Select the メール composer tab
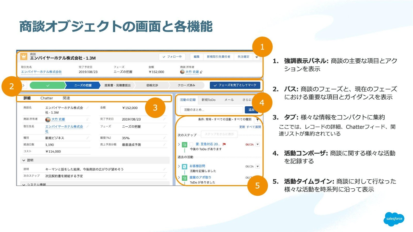The height and width of the screenshot is (232, 413). tap(229, 100)
